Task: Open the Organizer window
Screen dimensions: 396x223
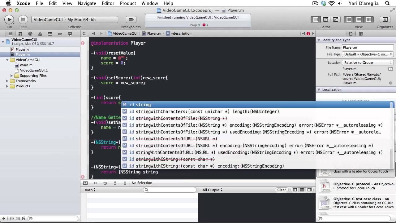Action: pos(385,20)
